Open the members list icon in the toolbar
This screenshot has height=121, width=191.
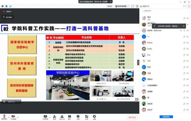pyautogui.click(x=62, y=116)
